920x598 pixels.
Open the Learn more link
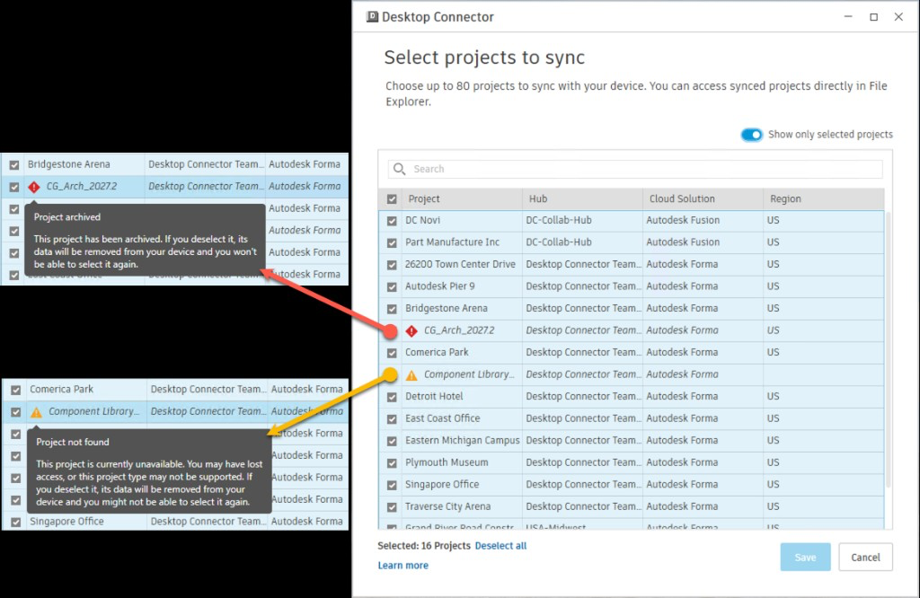403,565
